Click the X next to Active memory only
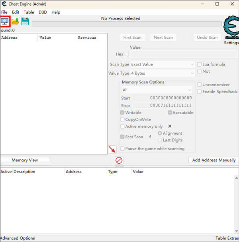 pos(170,126)
